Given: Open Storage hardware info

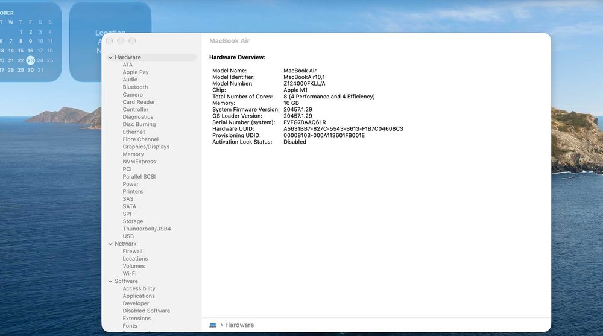Looking at the screenshot, I should (x=133, y=222).
